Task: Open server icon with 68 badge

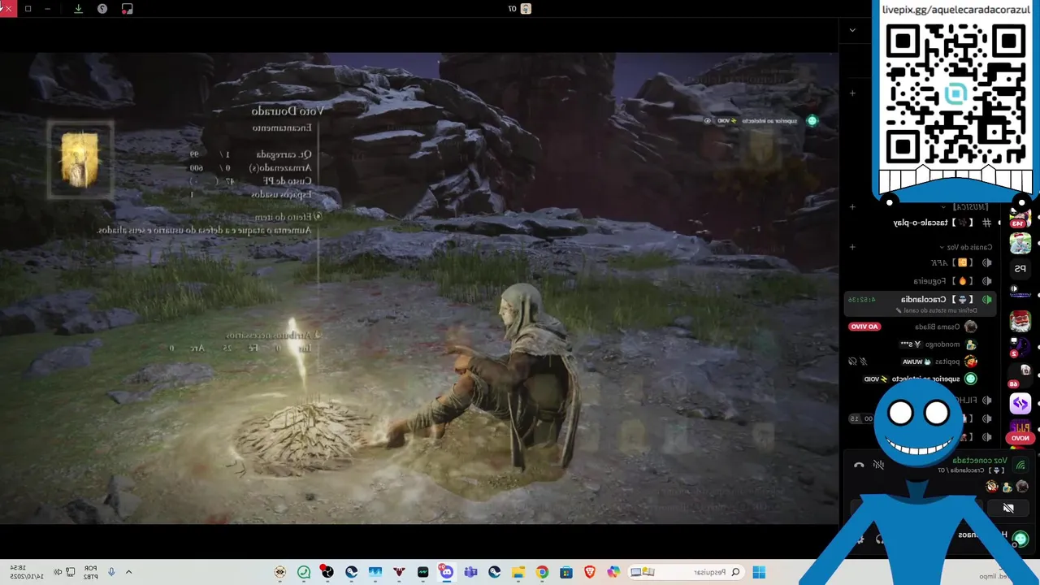Action: pos(1020,375)
